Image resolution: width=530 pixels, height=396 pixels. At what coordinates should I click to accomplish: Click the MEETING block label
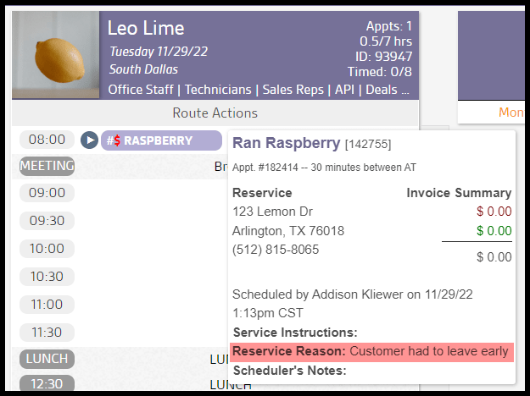(x=47, y=166)
